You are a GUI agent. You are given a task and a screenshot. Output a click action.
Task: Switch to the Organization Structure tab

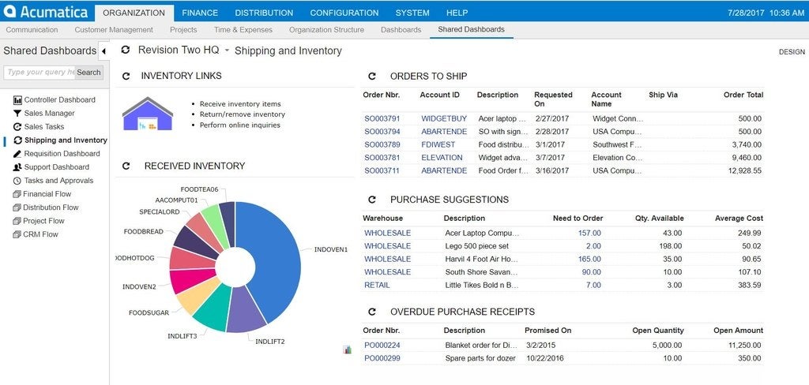[326, 30]
